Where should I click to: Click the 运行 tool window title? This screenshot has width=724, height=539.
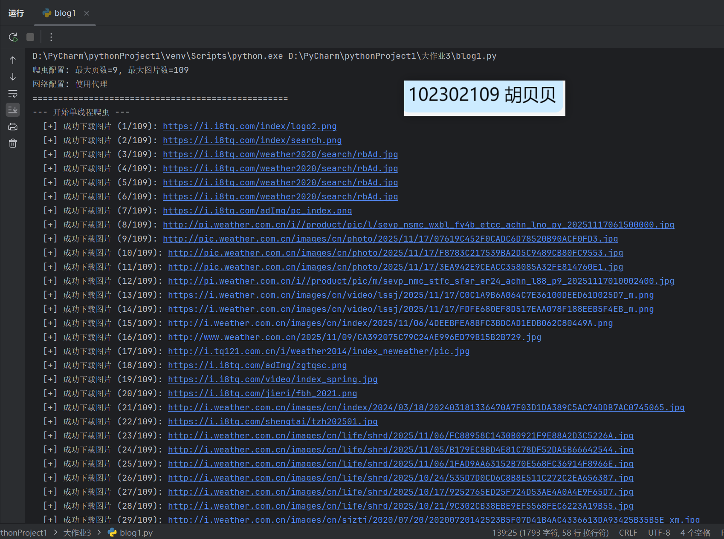[x=16, y=13]
